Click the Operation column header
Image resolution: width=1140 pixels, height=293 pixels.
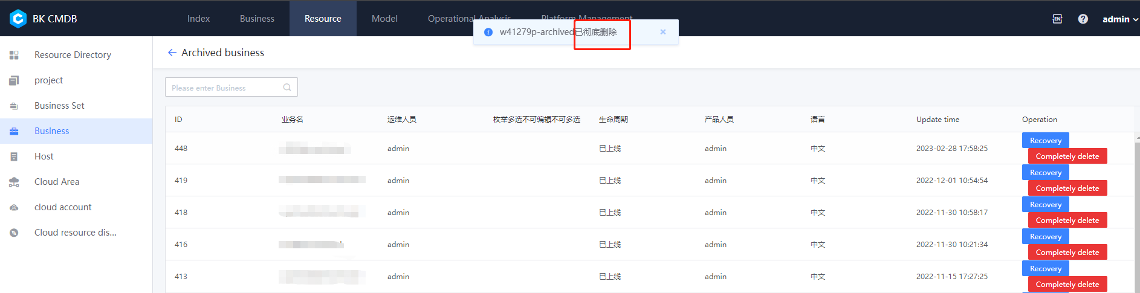tap(1040, 120)
